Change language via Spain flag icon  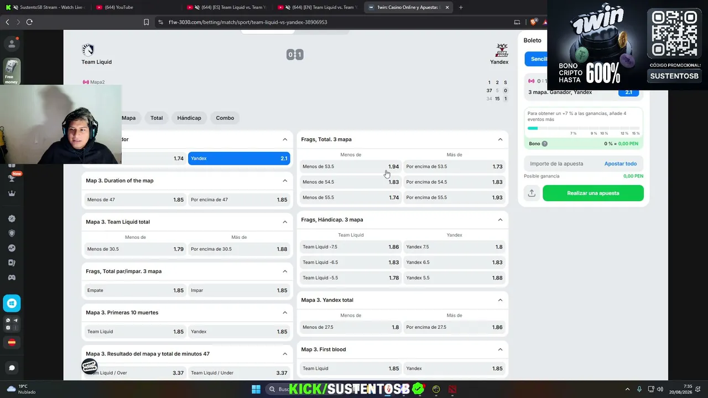coord(12,343)
